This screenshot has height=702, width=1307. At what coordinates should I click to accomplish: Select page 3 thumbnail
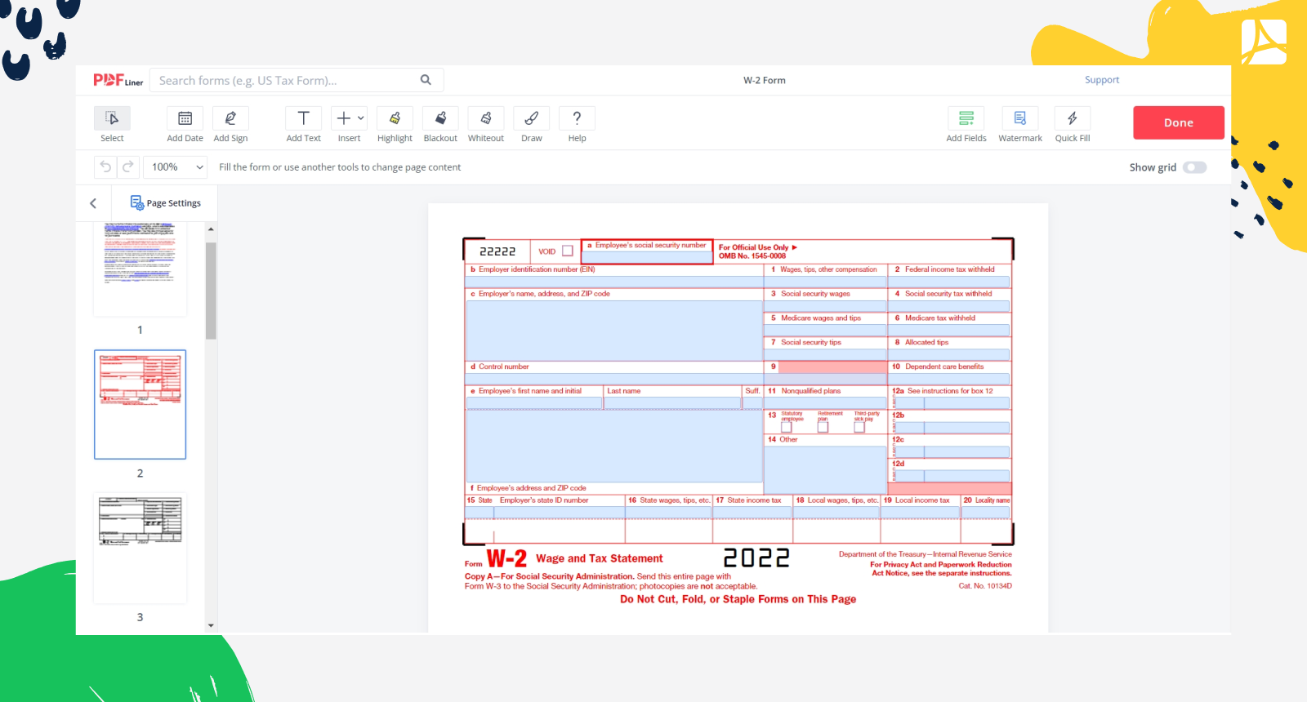[140, 548]
